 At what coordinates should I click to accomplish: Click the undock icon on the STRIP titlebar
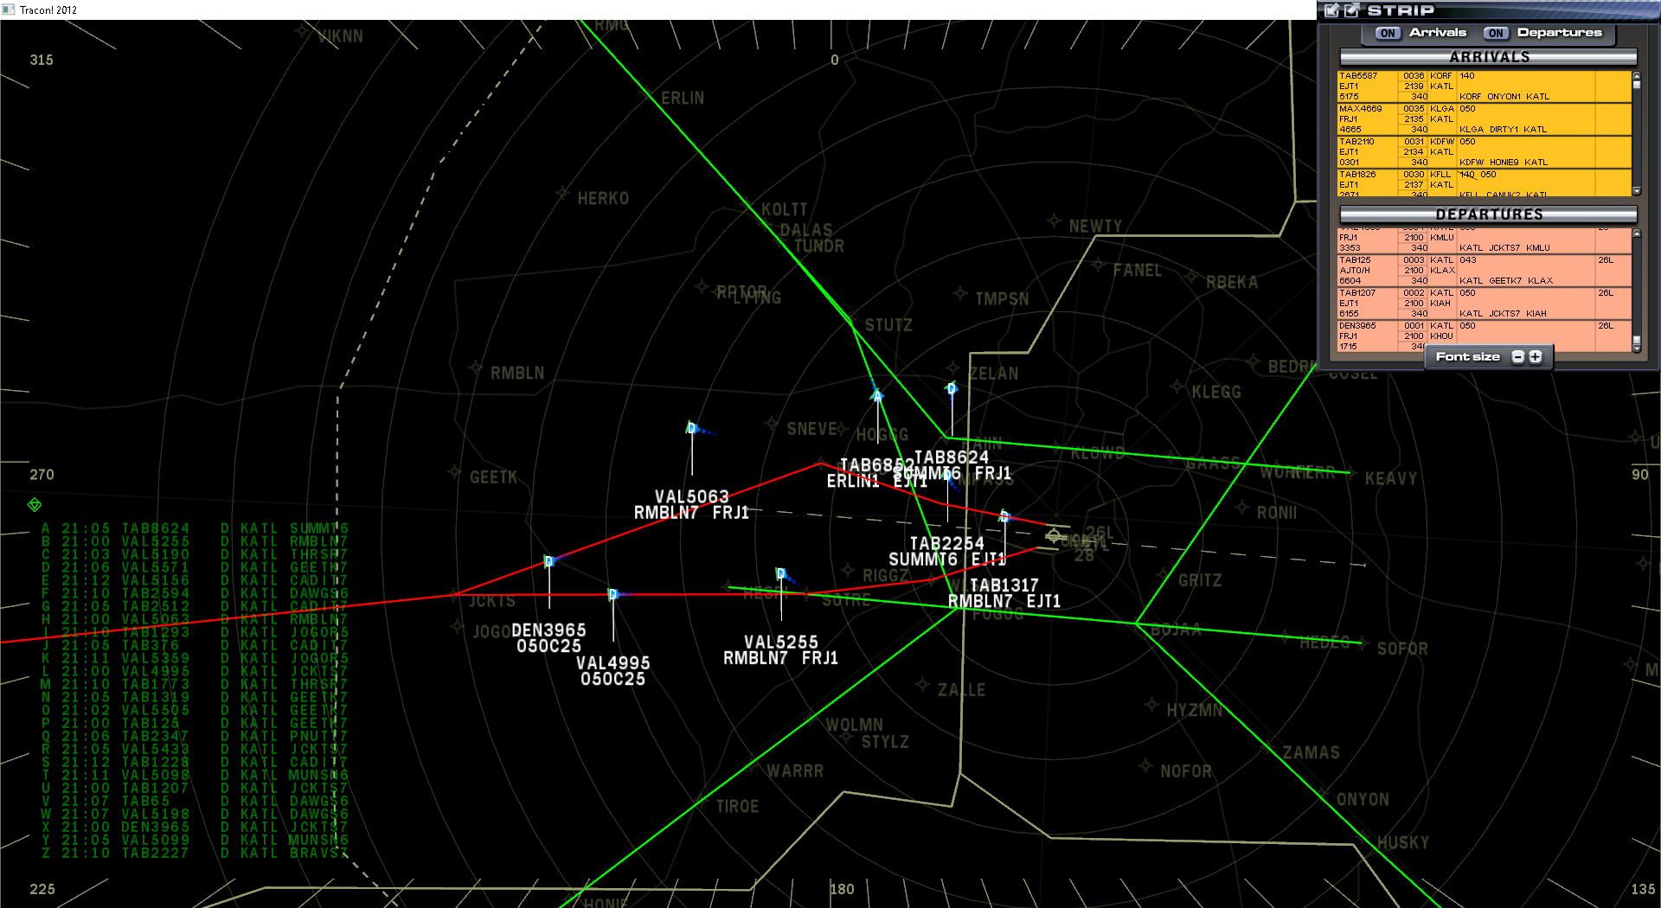[x=1352, y=10]
